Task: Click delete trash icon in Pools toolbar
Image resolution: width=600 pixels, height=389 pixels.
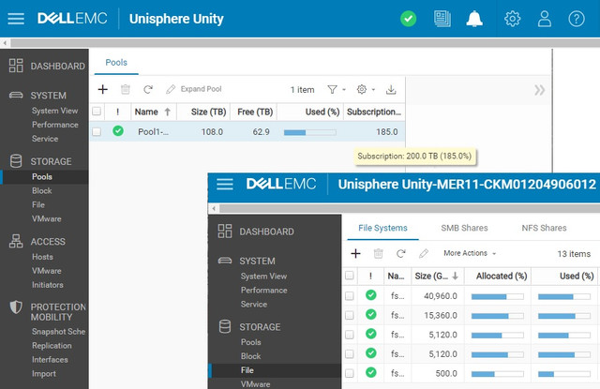Action: pyautogui.click(x=126, y=89)
